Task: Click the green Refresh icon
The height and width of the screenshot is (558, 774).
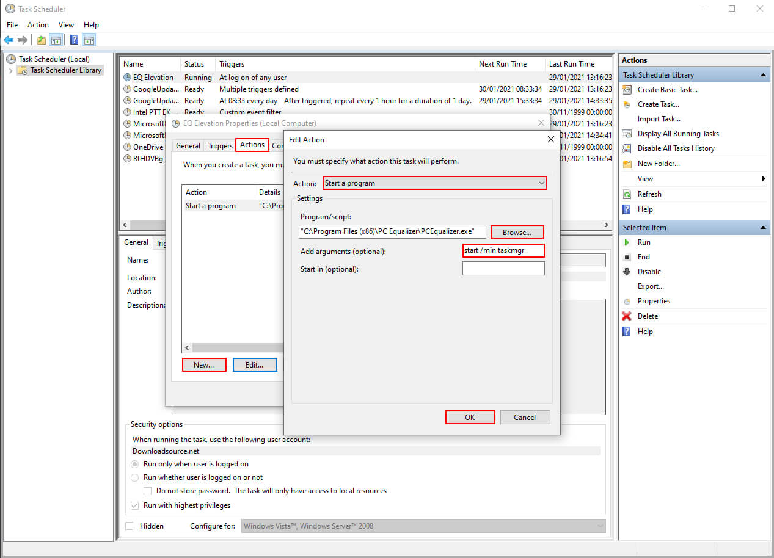Action: 627,194
